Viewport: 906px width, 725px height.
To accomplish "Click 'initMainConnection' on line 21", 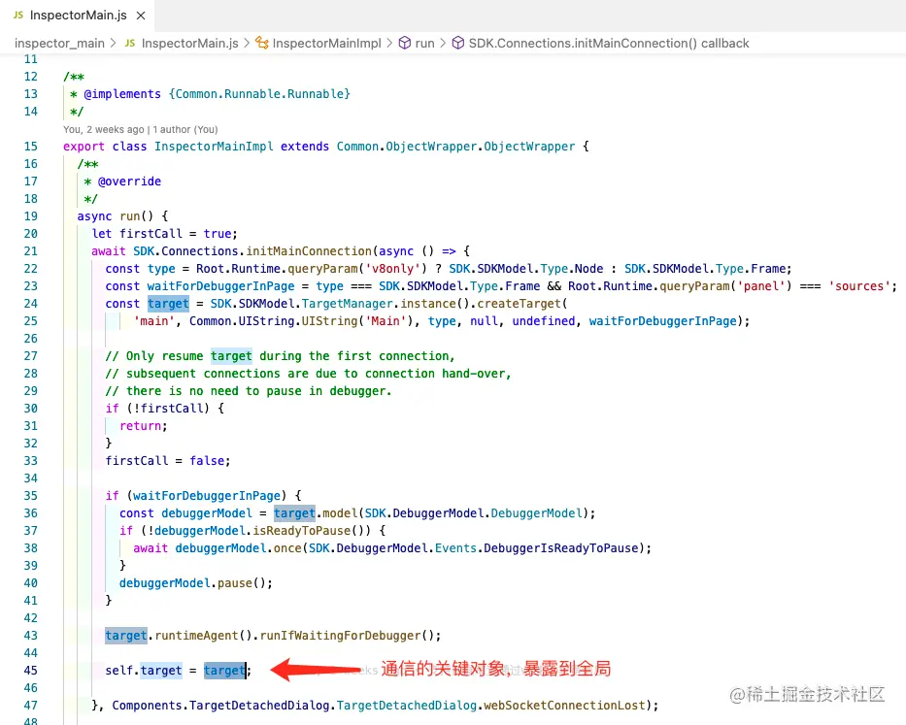I will [x=309, y=251].
